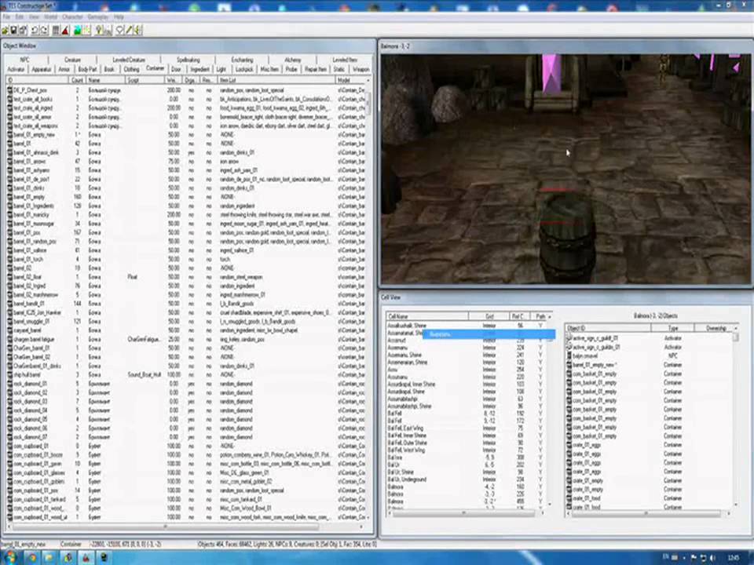Switch to the Weapon tab
Viewport: 754px width, 565px height.
[x=361, y=69]
